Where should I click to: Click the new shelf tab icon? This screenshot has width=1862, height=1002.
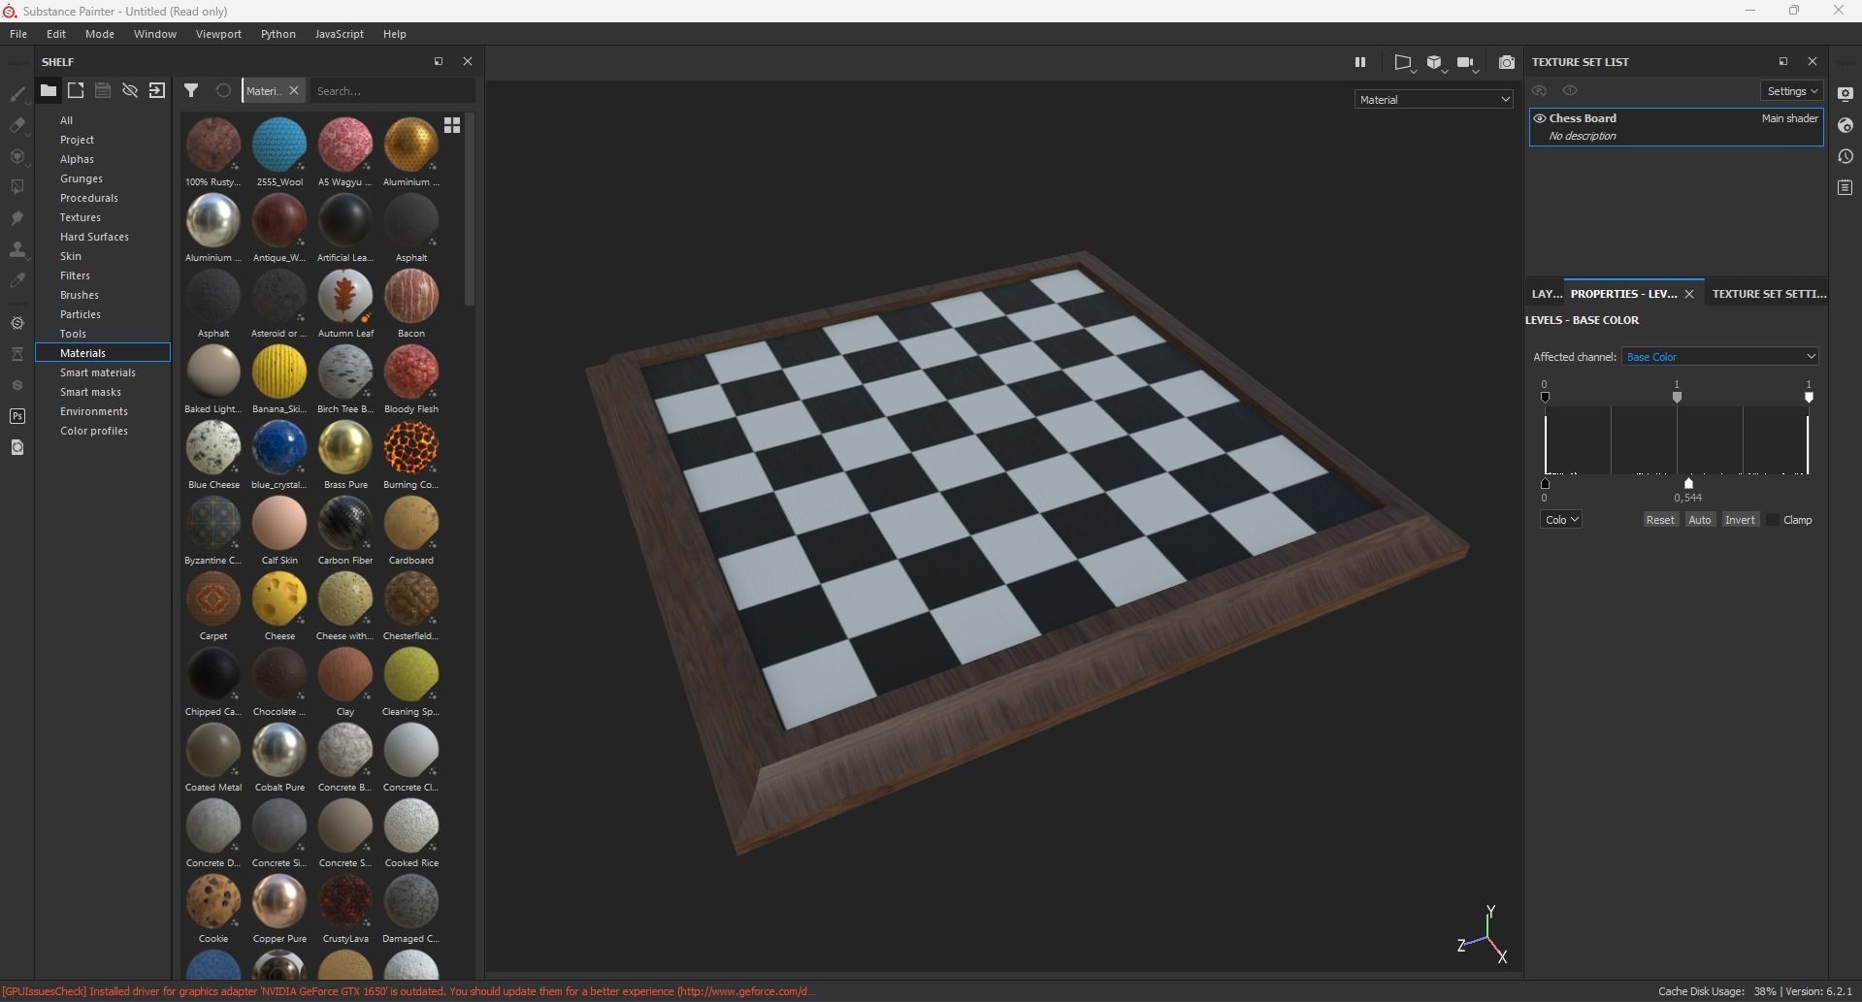coord(76,90)
